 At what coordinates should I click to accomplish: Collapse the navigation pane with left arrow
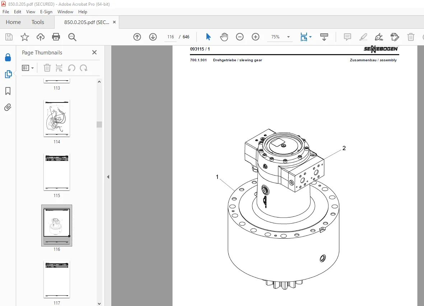click(x=108, y=177)
